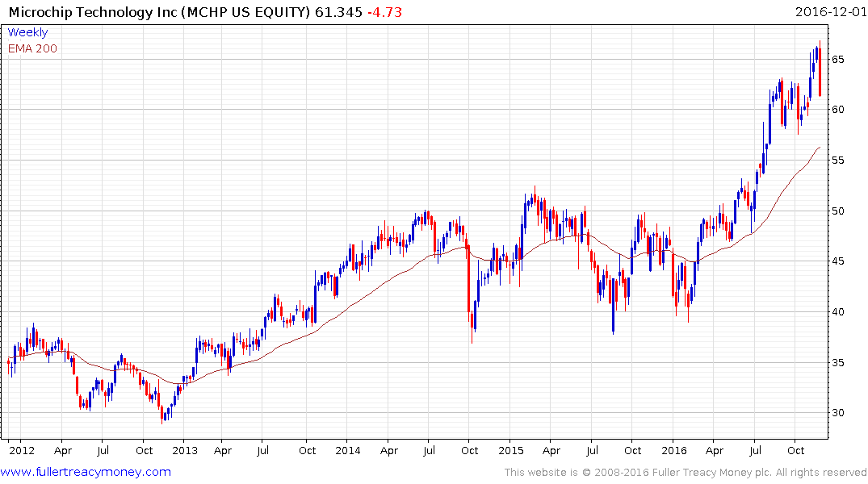Click the August 2015 long blue candle
The image size is (868, 484).
pyautogui.click(x=614, y=306)
